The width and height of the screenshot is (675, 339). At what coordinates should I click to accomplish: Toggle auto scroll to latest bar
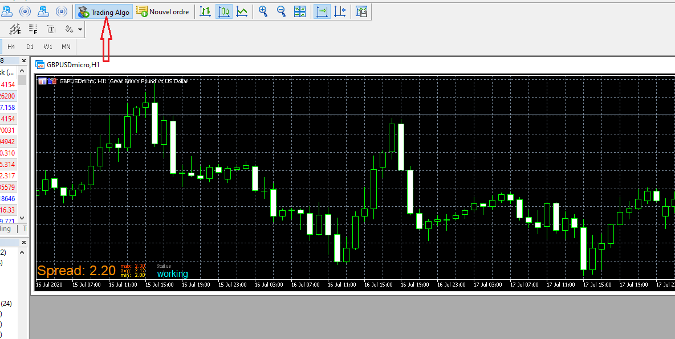tap(322, 12)
